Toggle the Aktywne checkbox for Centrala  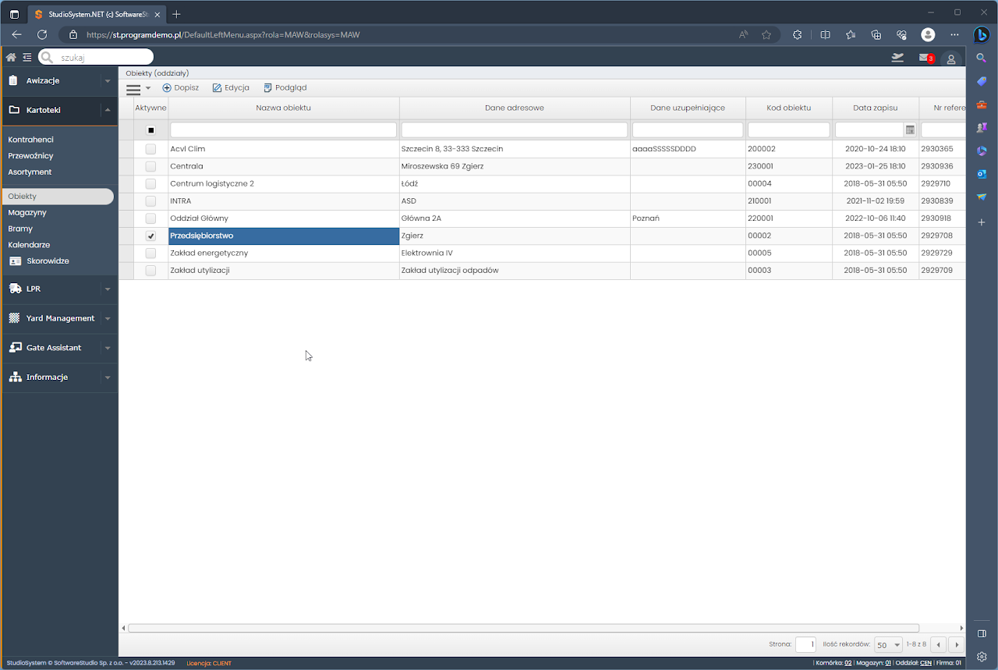[x=150, y=166]
